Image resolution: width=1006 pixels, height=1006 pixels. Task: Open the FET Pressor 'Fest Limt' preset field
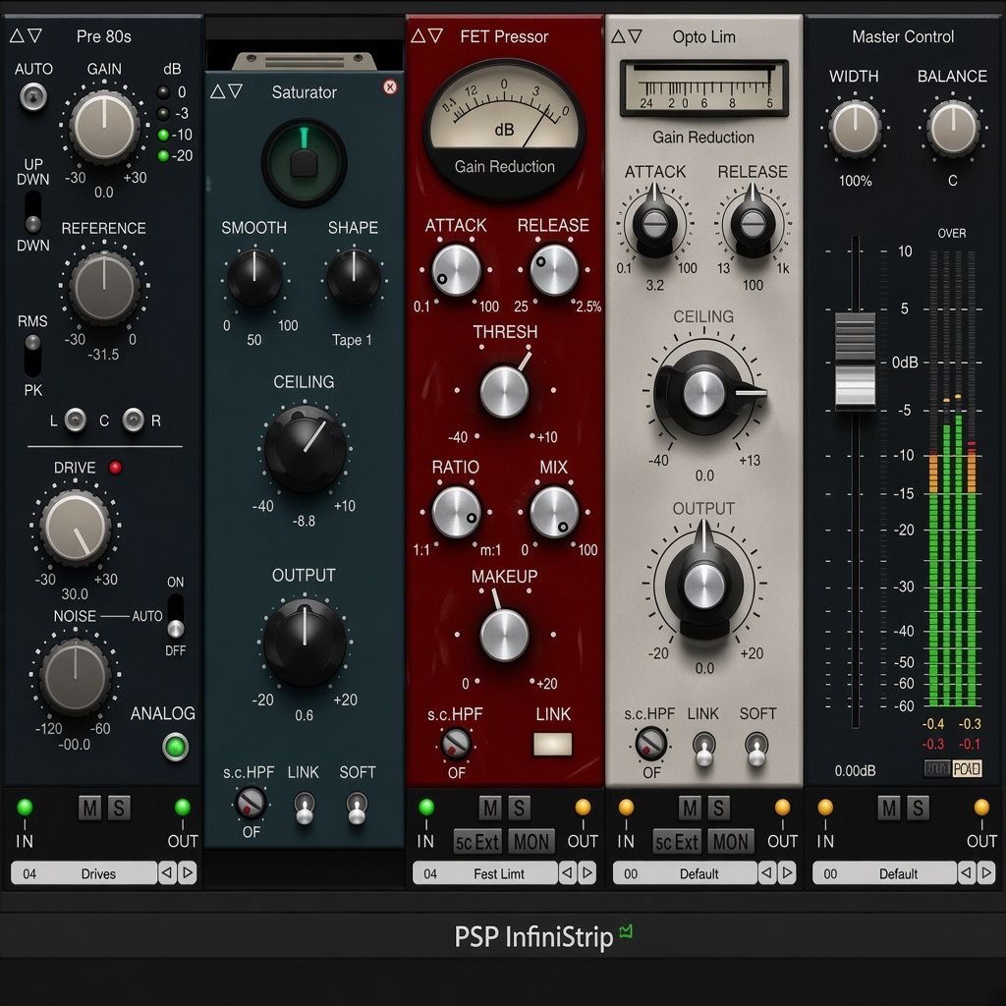click(485, 873)
